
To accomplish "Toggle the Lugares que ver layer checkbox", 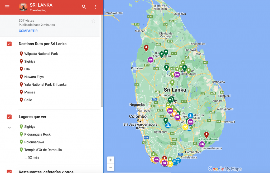I will pyautogui.click(x=9, y=117).
